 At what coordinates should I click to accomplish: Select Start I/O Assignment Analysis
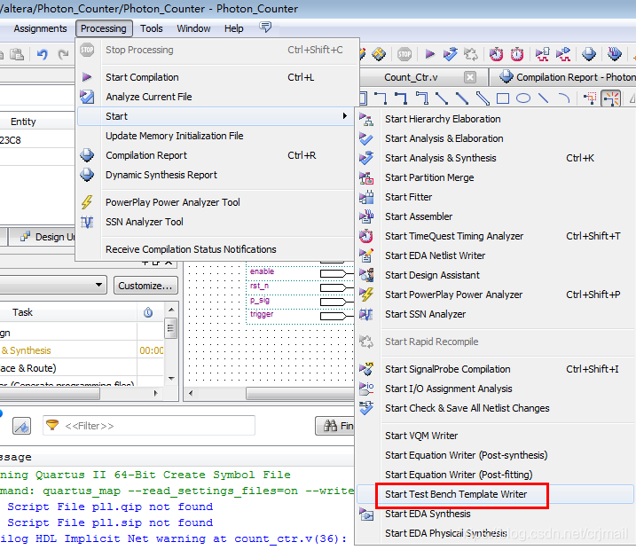click(x=495, y=389)
